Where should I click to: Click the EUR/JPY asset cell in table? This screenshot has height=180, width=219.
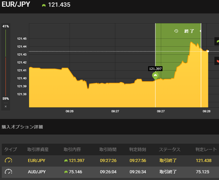tap(36, 160)
